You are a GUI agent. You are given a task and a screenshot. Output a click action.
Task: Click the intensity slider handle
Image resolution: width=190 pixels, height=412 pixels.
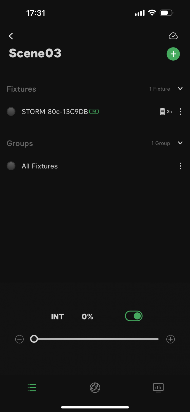click(x=34, y=339)
